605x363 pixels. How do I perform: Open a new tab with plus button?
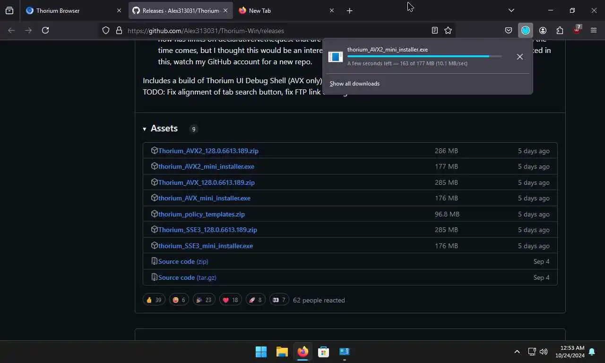(x=349, y=10)
